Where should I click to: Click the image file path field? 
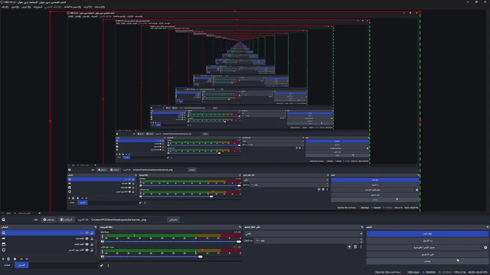coord(128,220)
